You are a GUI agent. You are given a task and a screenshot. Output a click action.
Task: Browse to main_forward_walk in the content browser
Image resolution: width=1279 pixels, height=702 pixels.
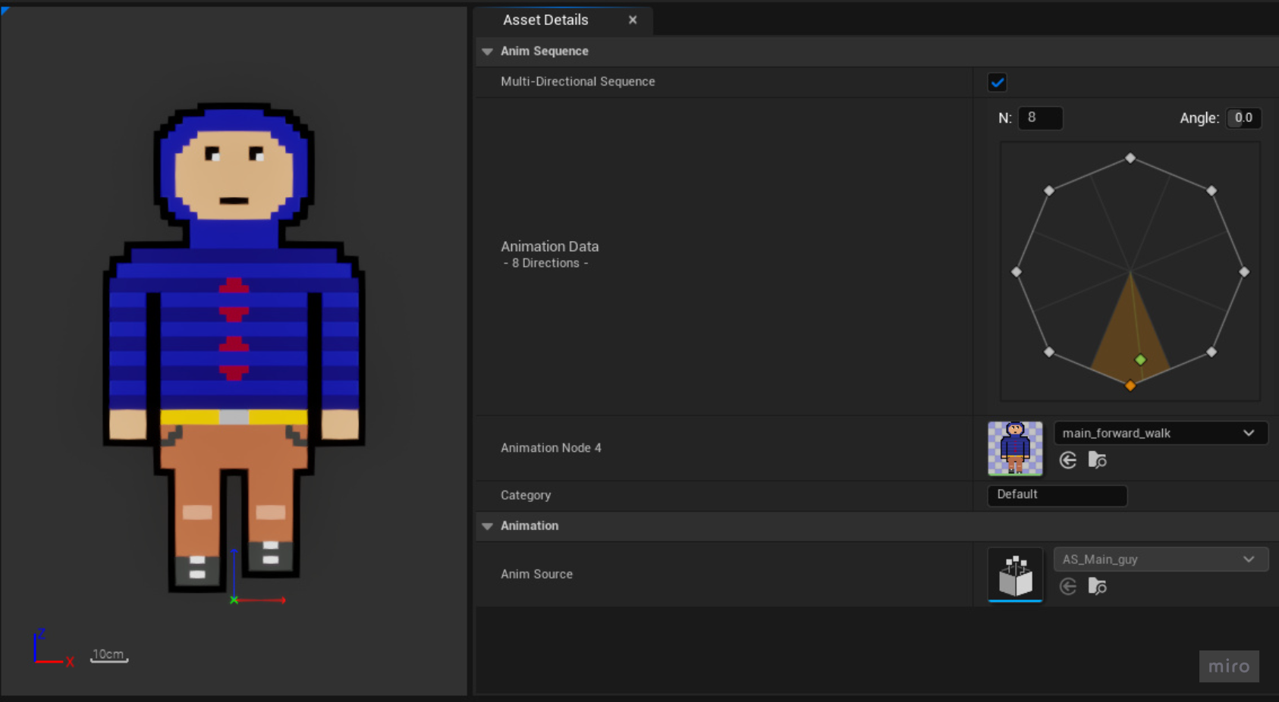1097,460
